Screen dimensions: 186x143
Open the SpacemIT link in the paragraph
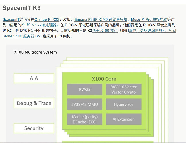click(11, 19)
